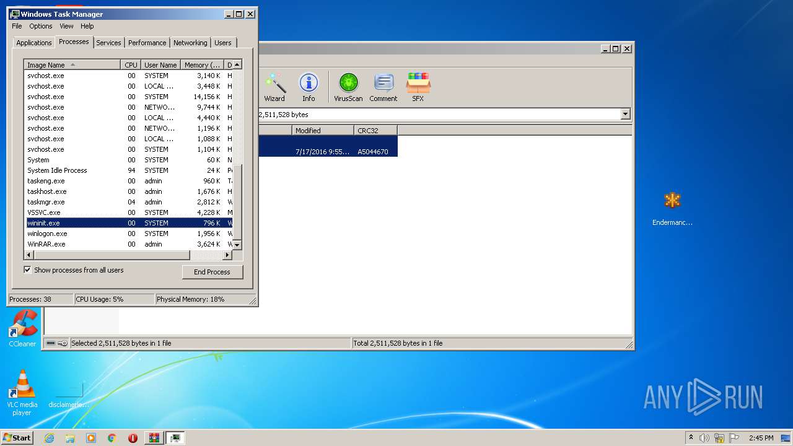Click the key icon in WinRAR status bar
This screenshot has height=446, width=793.
[x=63, y=343]
